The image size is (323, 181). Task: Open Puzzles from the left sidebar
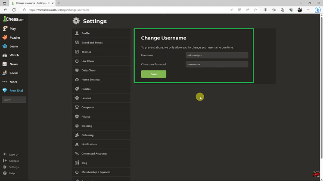pos(11,37)
